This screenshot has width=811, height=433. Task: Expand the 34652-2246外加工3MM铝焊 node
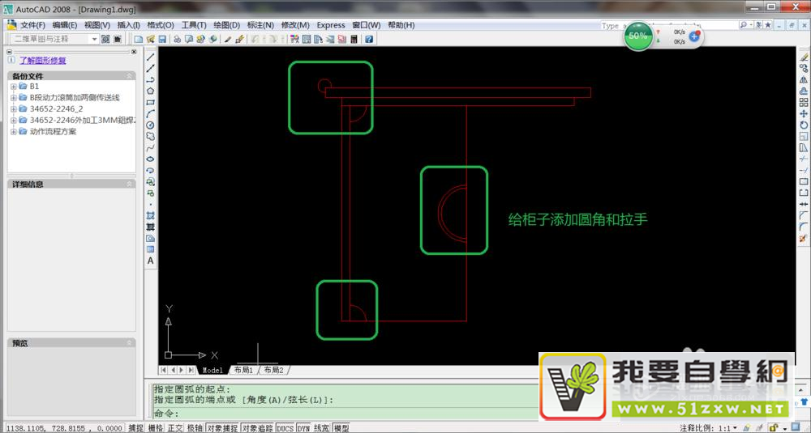[14, 121]
